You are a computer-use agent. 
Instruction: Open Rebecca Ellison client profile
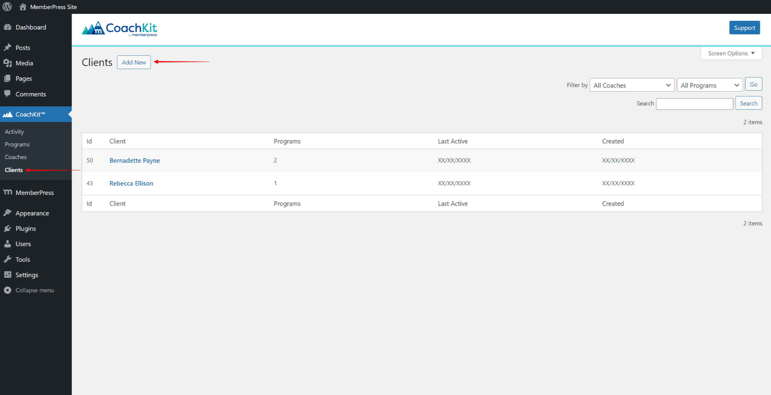coord(131,183)
